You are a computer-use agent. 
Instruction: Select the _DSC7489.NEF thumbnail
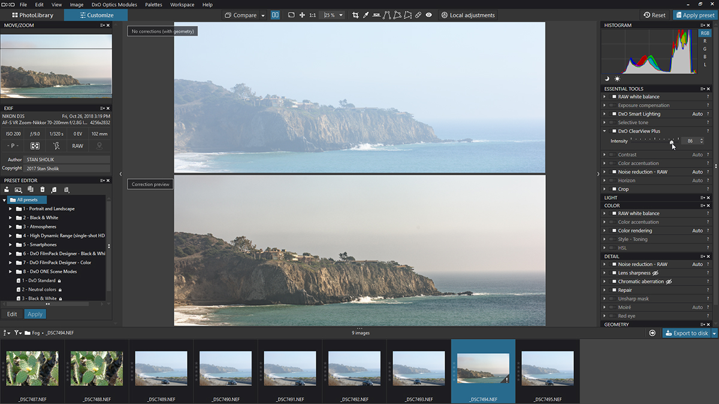coord(161,372)
